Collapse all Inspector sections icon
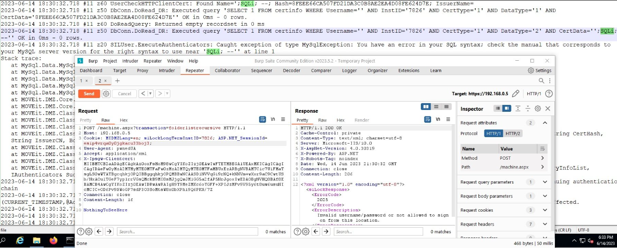Image resolution: width=617 pixels, height=248 pixels. click(x=528, y=109)
